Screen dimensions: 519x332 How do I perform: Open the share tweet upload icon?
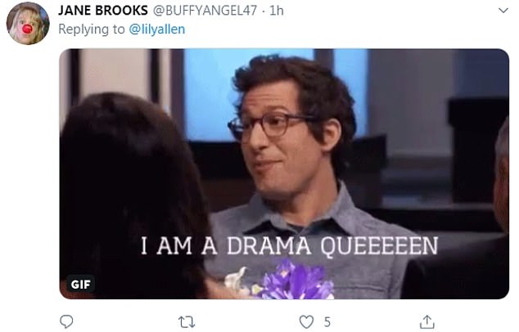pos(427,321)
